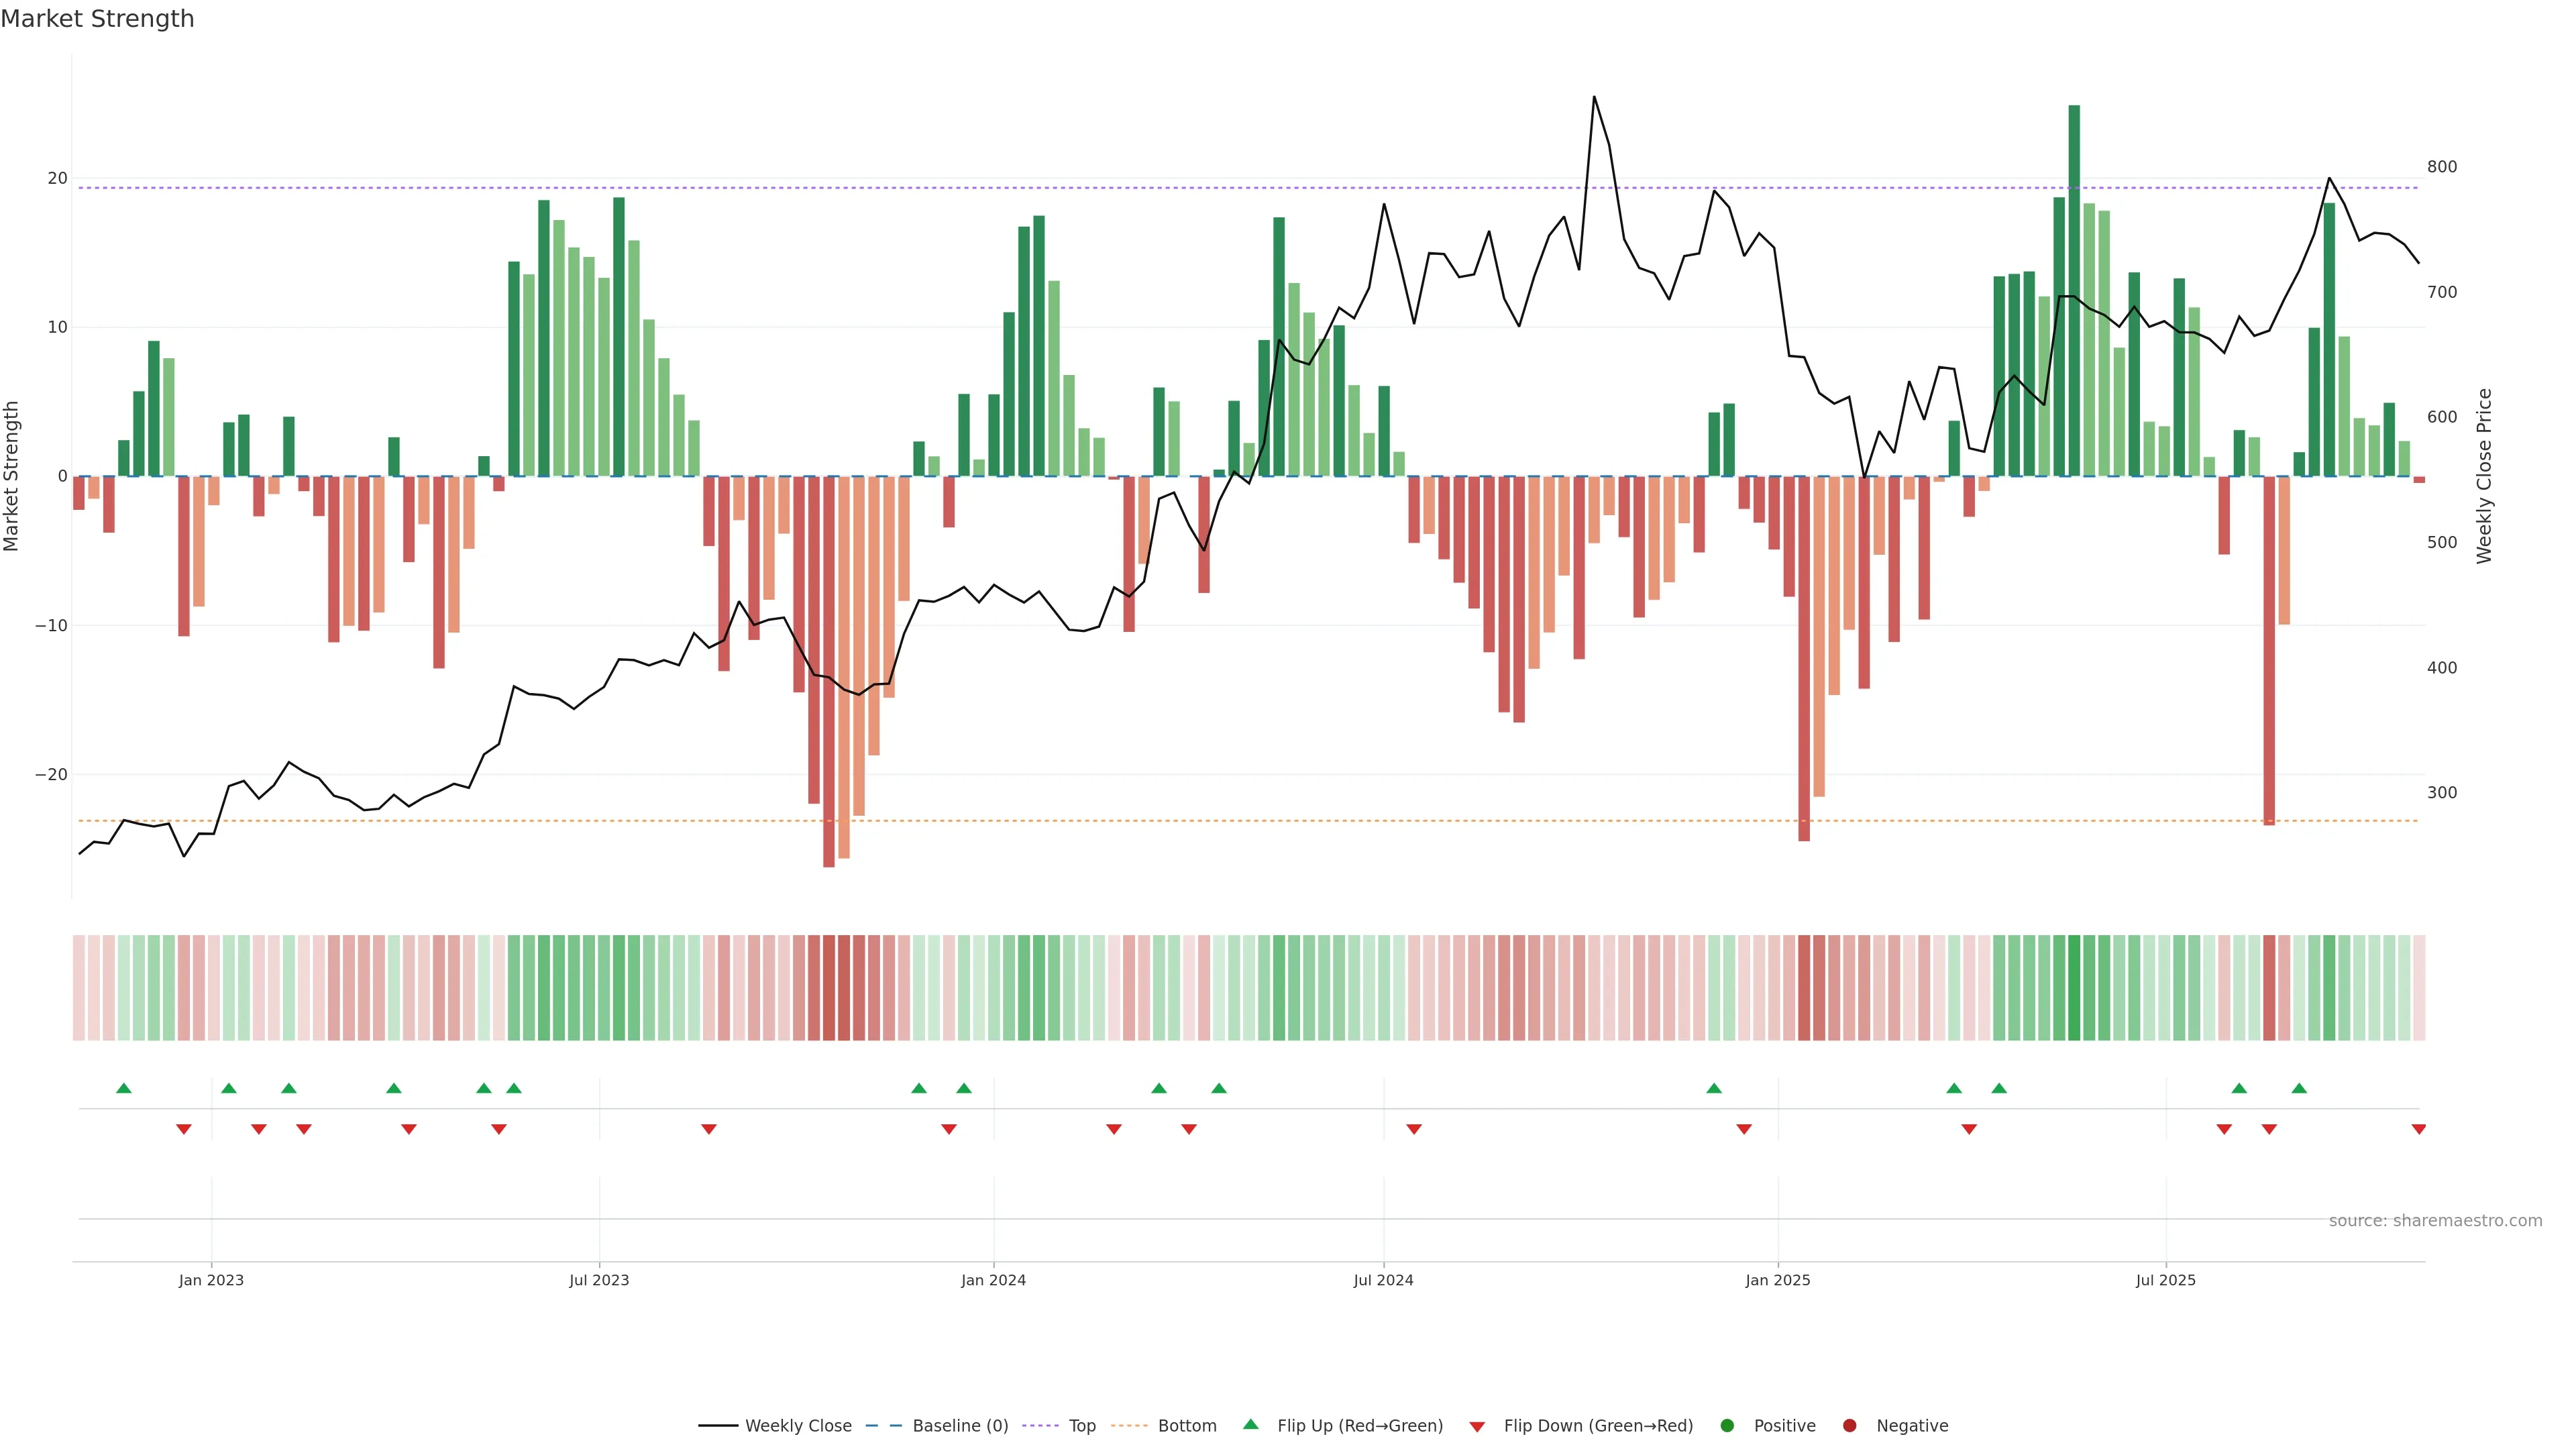Click the darkest green heatmap cell
Image resolution: width=2576 pixels, height=1449 pixels.
[x=2074, y=988]
